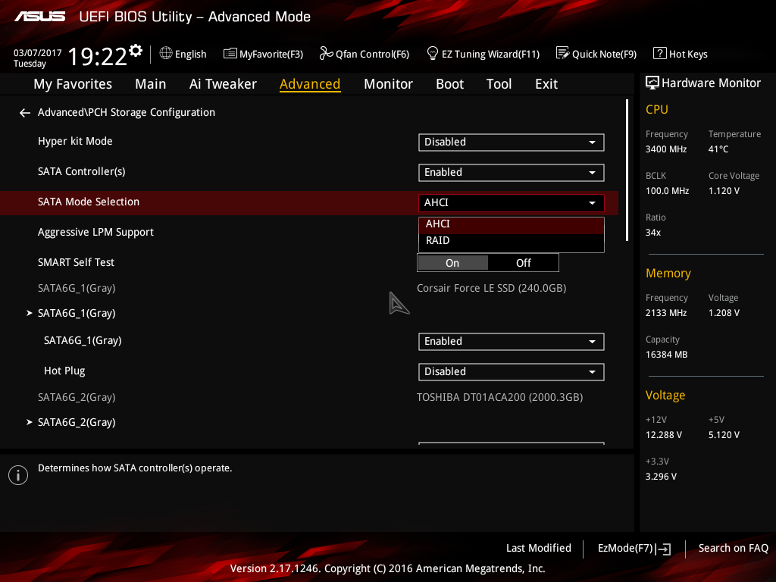Switch to the Tool tab
The image size is (776, 582).
[499, 84]
